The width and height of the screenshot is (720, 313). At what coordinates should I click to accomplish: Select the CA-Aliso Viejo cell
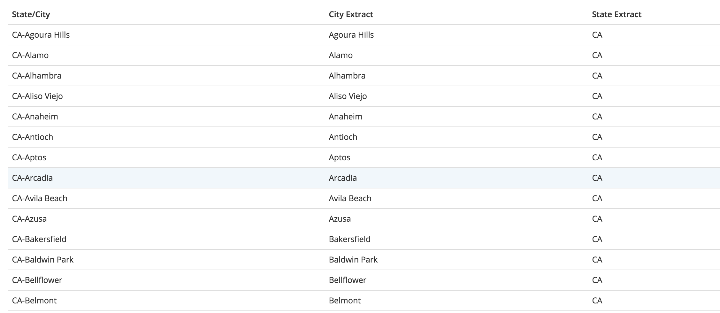37,96
